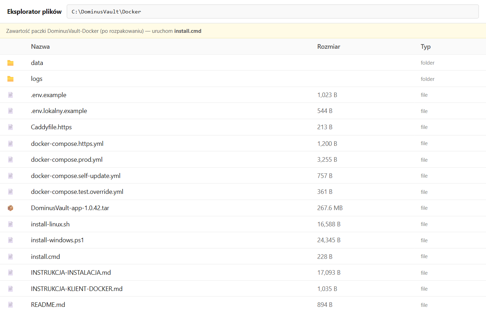Click the logs folder icon
The image size is (486, 309).
tap(11, 79)
